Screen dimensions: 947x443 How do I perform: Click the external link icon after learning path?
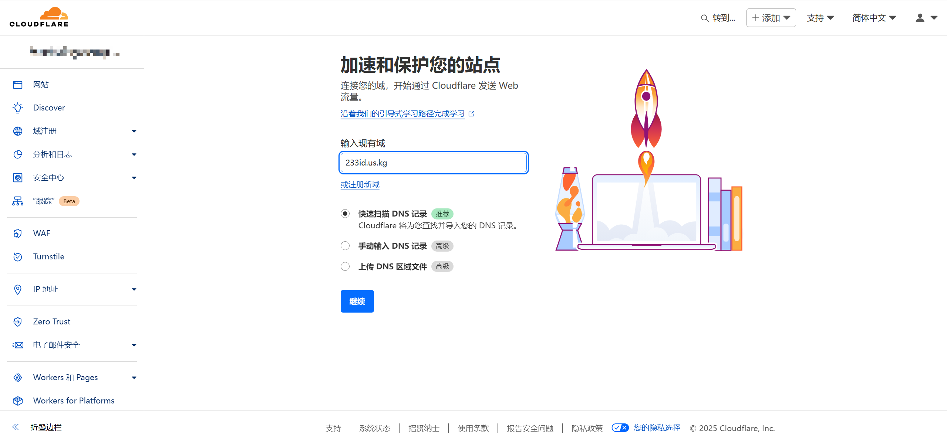tap(471, 114)
